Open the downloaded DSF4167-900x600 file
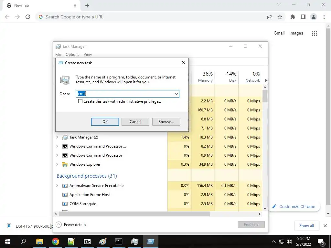This screenshot has width=331, height=248. 29,226
